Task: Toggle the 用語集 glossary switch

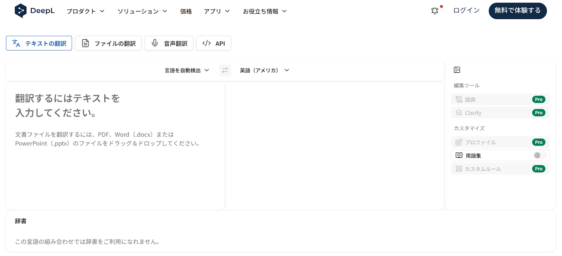Action: point(540,155)
